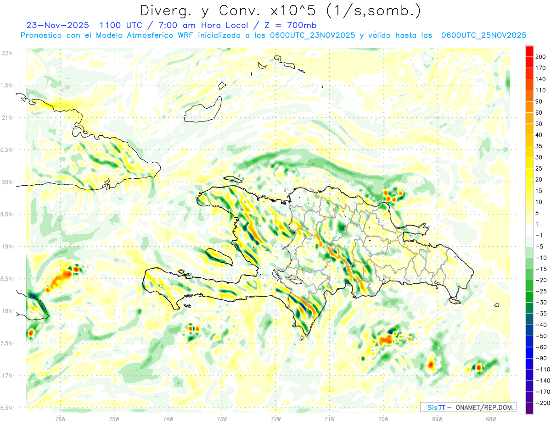The height and width of the screenshot is (425, 551).
Task: Click the '0600UTC_25NOV2025' valid-until timestamp
Action: click(x=484, y=35)
